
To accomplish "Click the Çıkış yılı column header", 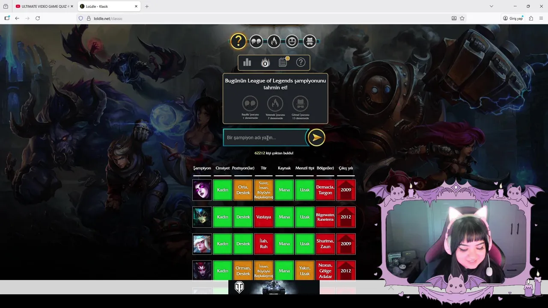I will [x=346, y=168].
